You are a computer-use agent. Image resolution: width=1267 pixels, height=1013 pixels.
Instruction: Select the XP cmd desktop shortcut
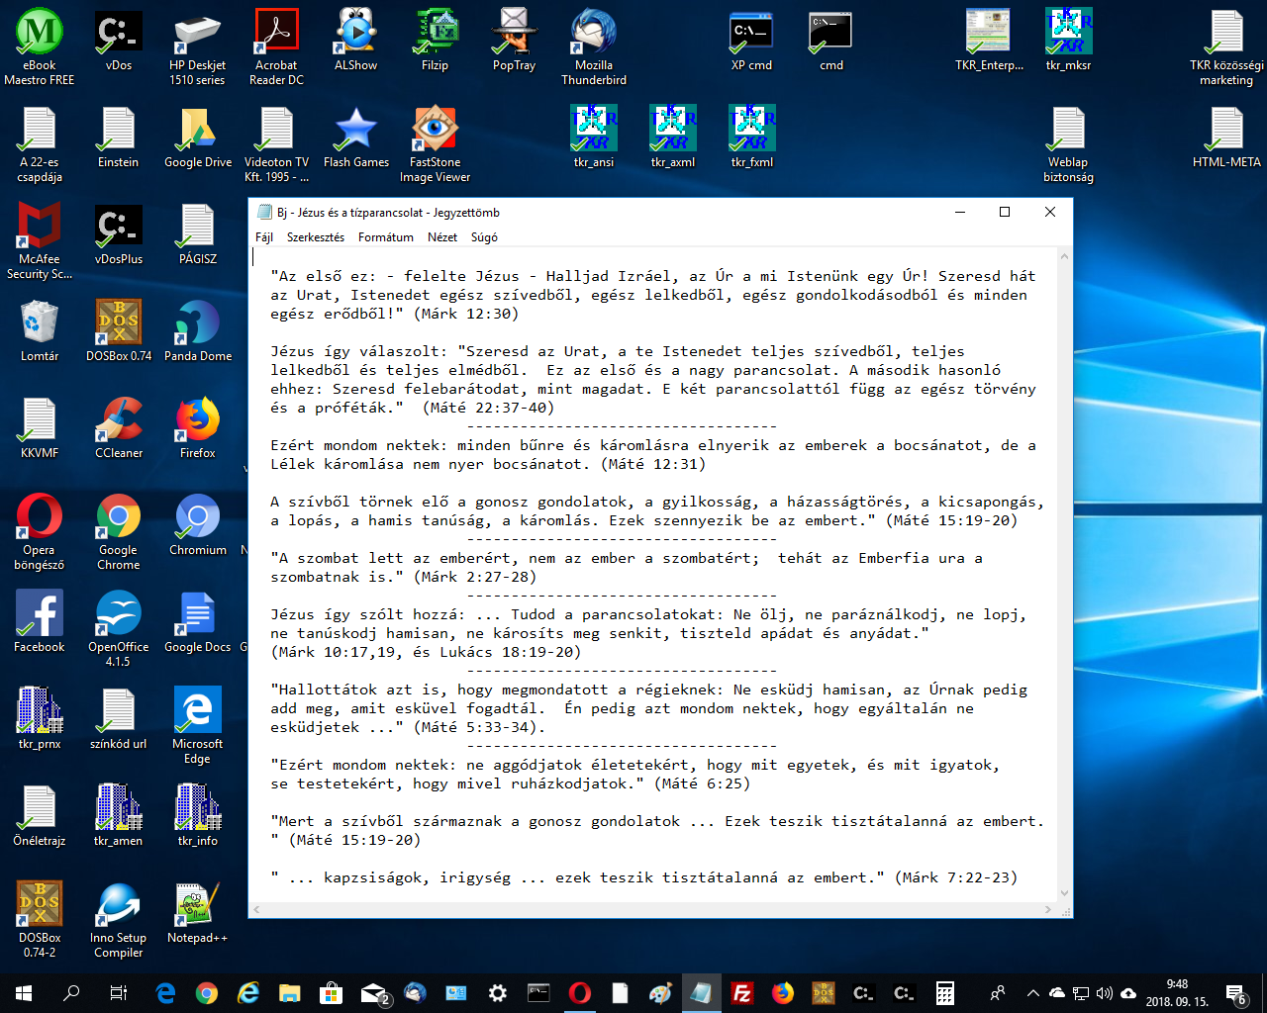click(751, 42)
